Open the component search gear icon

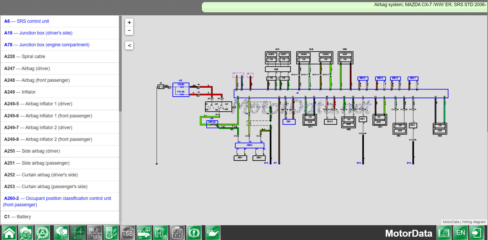(x=42, y=233)
